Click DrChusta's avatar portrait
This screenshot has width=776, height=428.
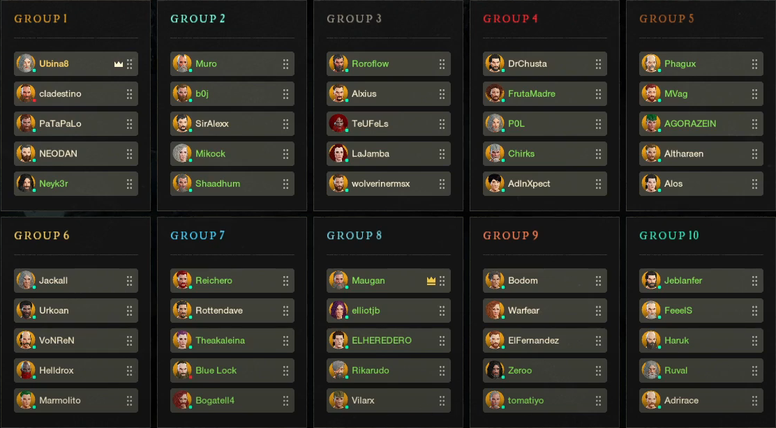pyautogui.click(x=495, y=63)
